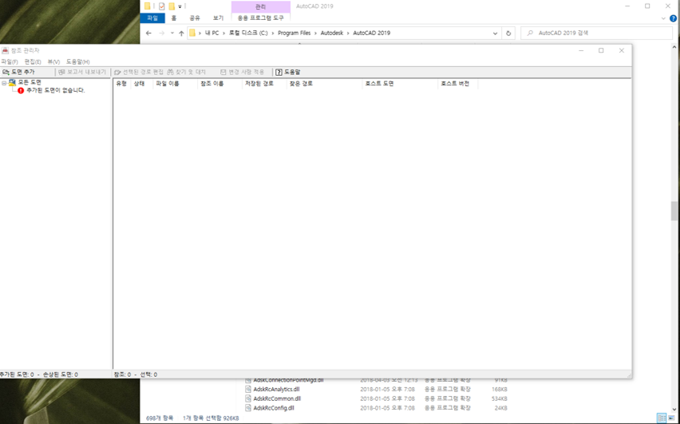Click 로컬 디스크 (C:) breadcrumb

248,33
